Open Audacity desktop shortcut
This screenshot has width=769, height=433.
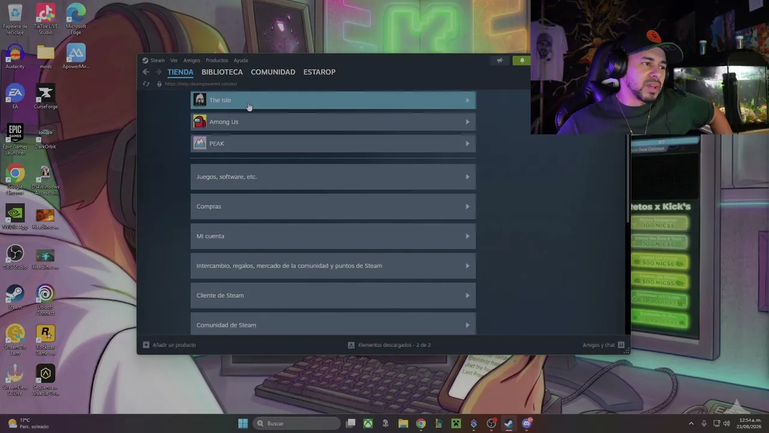pos(15,58)
